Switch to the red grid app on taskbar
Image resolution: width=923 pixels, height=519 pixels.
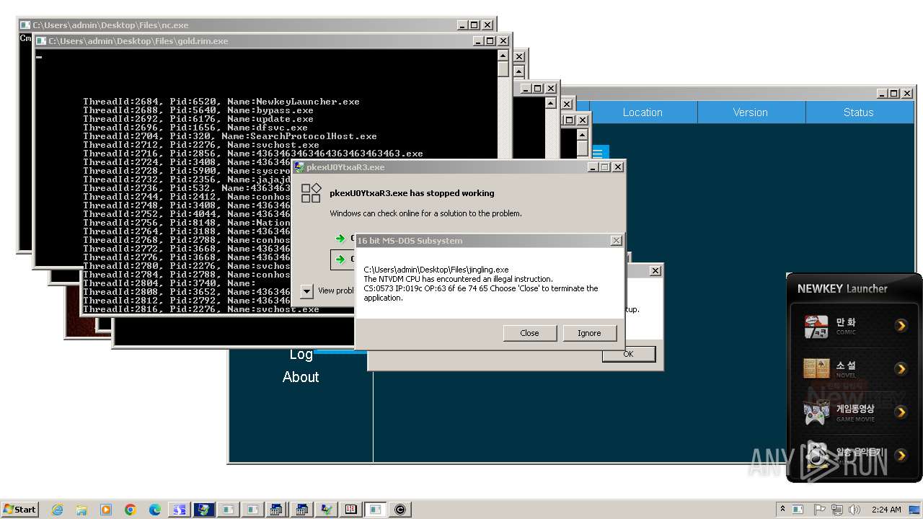pos(351,510)
